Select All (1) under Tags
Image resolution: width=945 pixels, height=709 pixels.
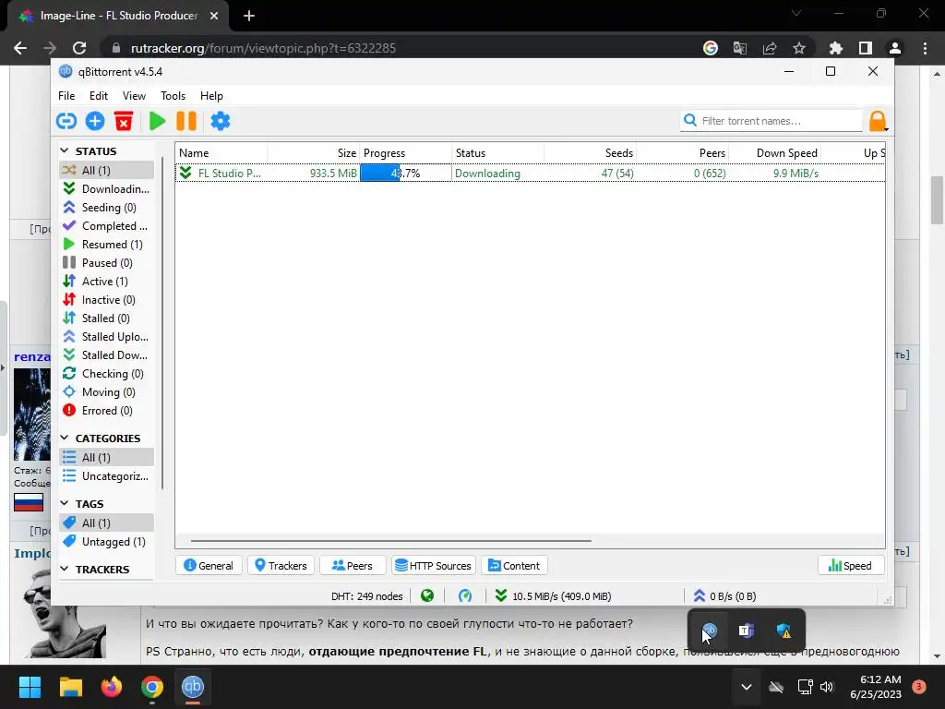coord(106,523)
